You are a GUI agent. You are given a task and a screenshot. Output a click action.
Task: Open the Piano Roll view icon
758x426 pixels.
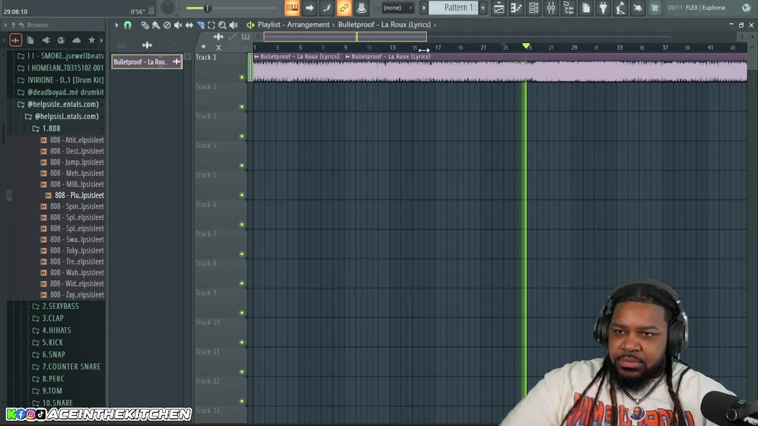tap(516, 8)
